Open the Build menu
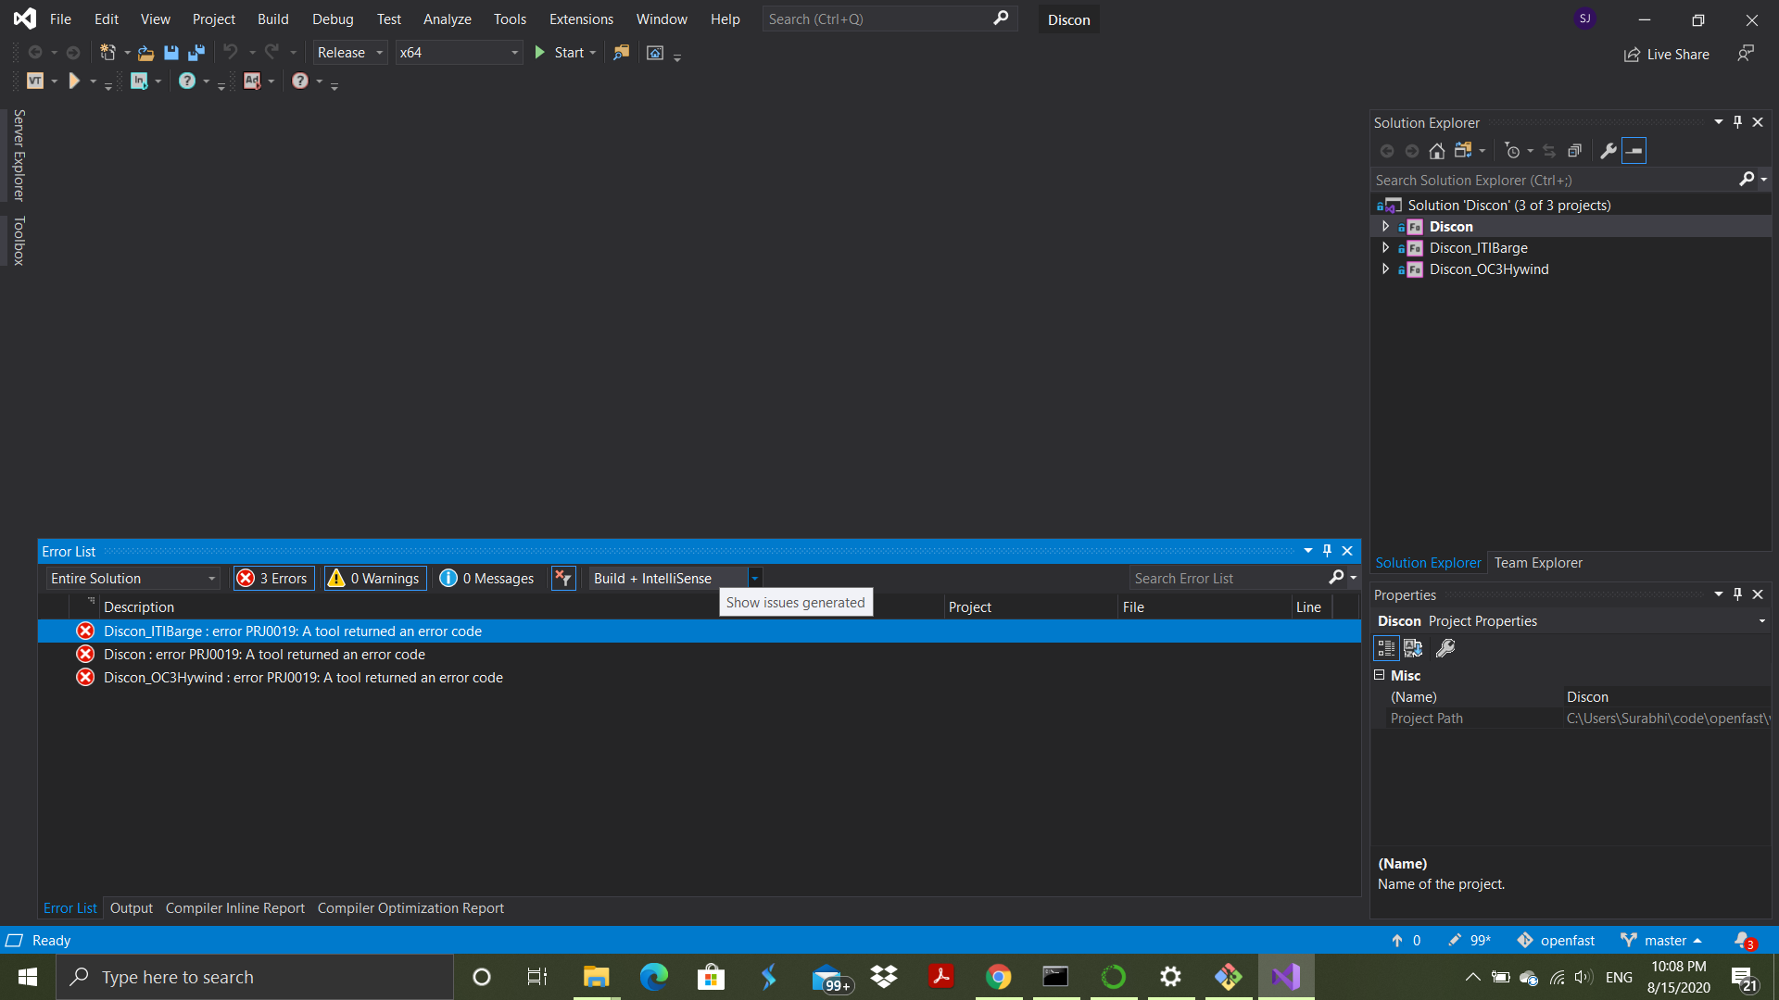1779x1000 pixels. point(272,19)
